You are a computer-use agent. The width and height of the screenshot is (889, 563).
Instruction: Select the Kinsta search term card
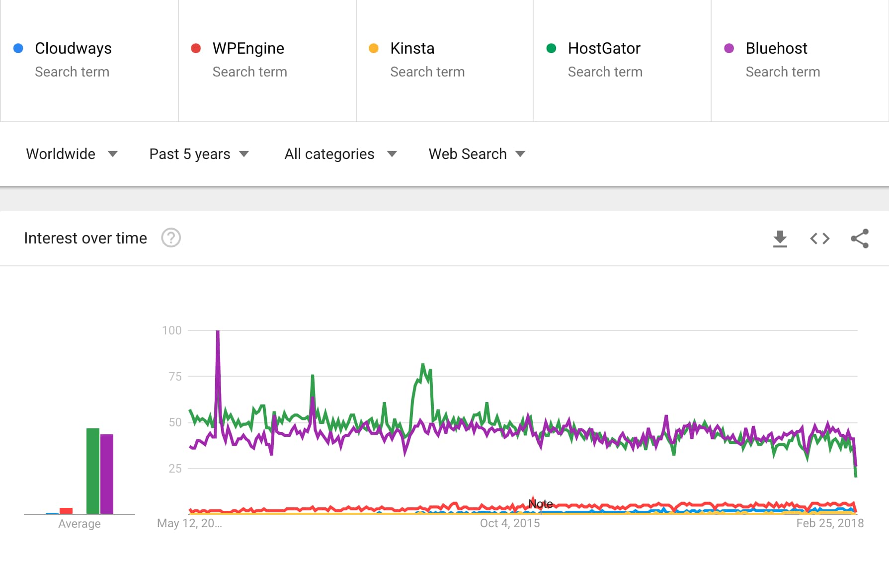click(x=444, y=60)
